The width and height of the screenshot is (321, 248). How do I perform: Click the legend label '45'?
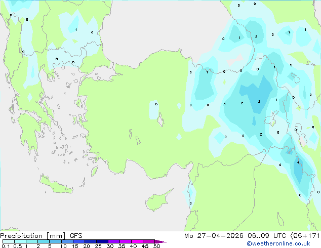pos(145,246)
